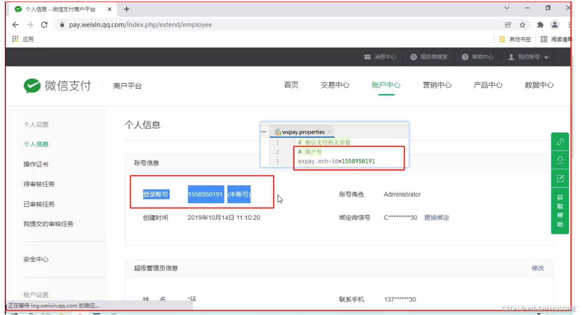Image resolution: width=582 pixels, height=315 pixels.
Task: Select 操作证书 in the sidebar
Action: [x=36, y=164]
